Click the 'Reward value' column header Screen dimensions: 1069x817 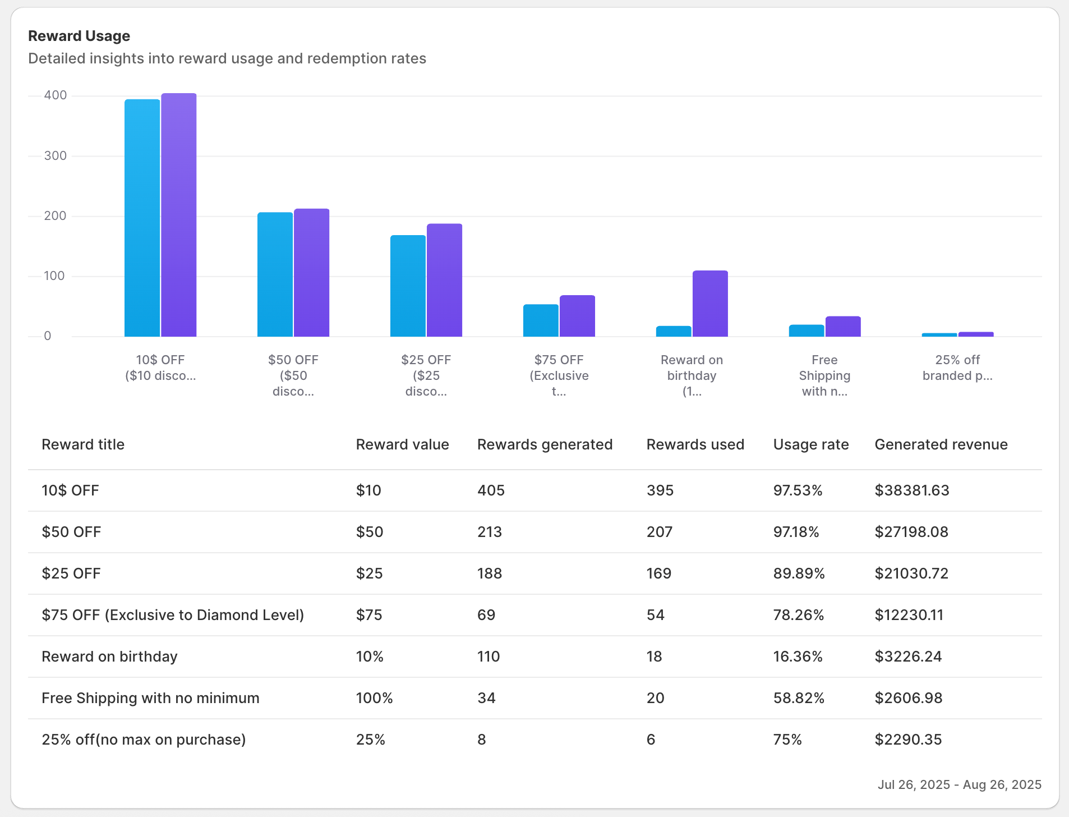tap(403, 444)
